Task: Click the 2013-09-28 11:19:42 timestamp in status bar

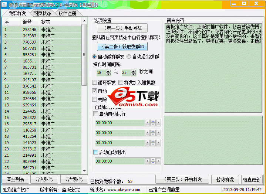Action: pos(242,190)
